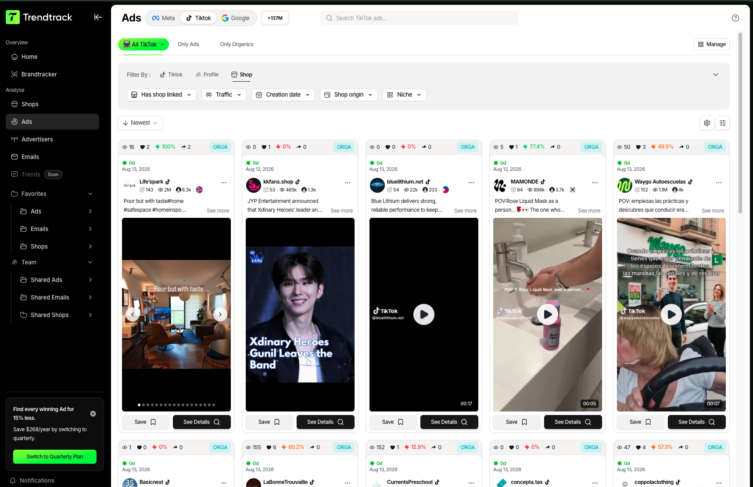This screenshot has height=487, width=753.
Task: Click the page vertical scrollbar
Action: (740, 123)
